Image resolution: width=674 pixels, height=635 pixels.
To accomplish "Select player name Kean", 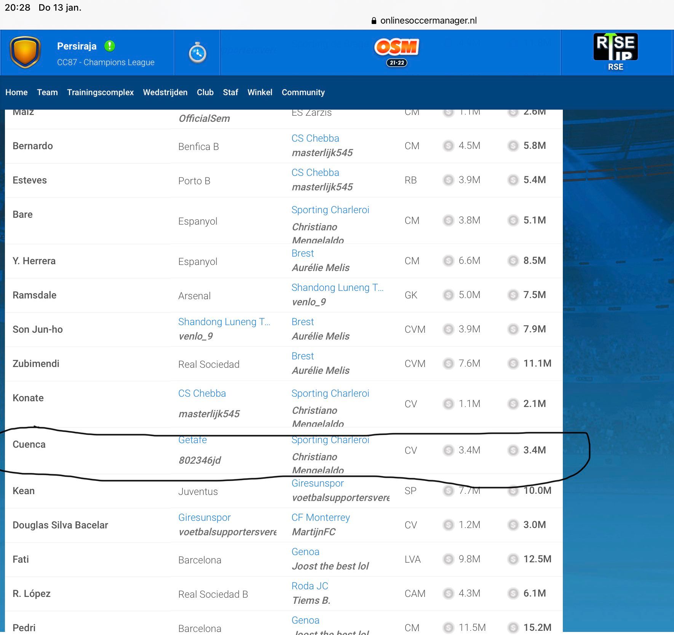I will click(24, 491).
